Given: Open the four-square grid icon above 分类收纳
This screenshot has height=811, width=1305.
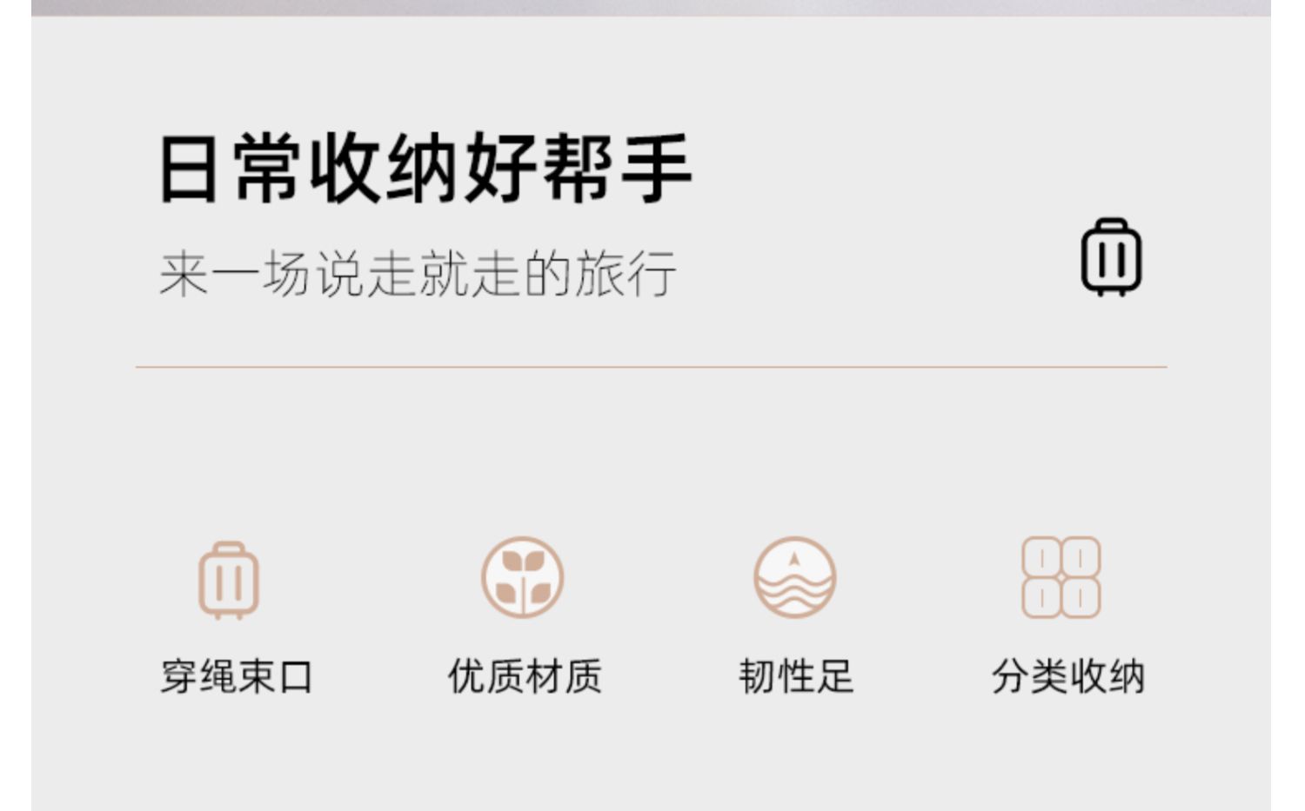Looking at the screenshot, I should [x=1061, y=577].
